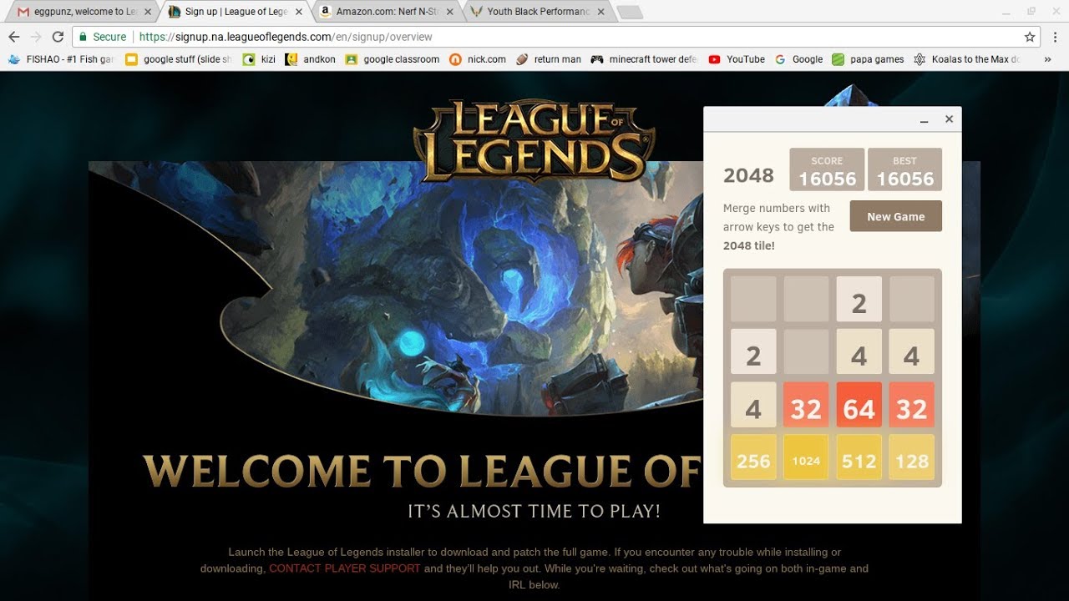Click the SCORE 16056 box

coord(827,169)
